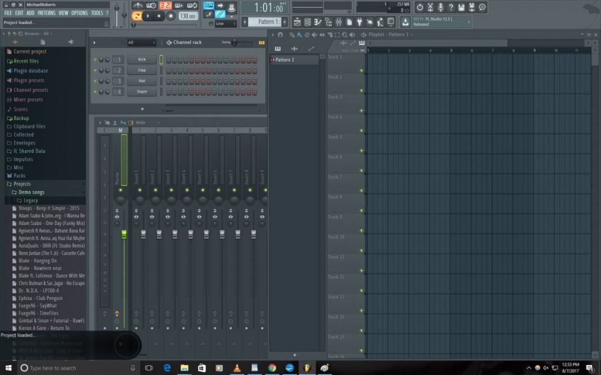
Task: Select the Ephixa - Club Penguin demo song
Action: (x=42, y=298)
